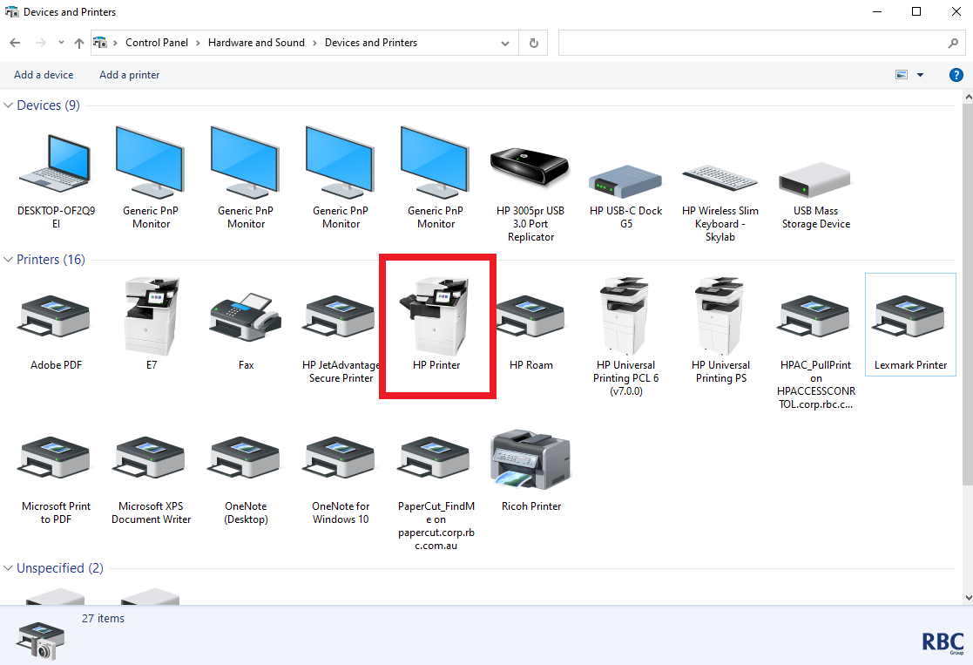Click Add a device command
Image resolution: width=973 pixels, height=665 pixels.
44,75
